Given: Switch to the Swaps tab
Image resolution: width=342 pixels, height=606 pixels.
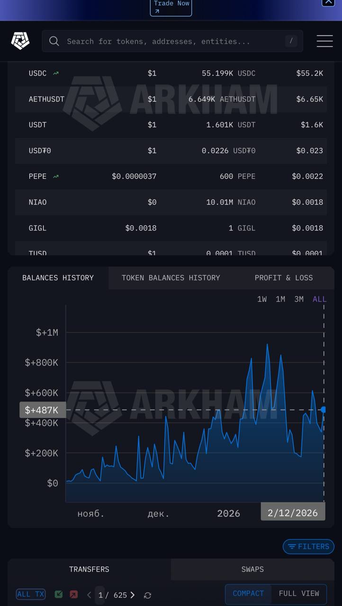Looking at the screenshot, I should (x=252, y=569).
